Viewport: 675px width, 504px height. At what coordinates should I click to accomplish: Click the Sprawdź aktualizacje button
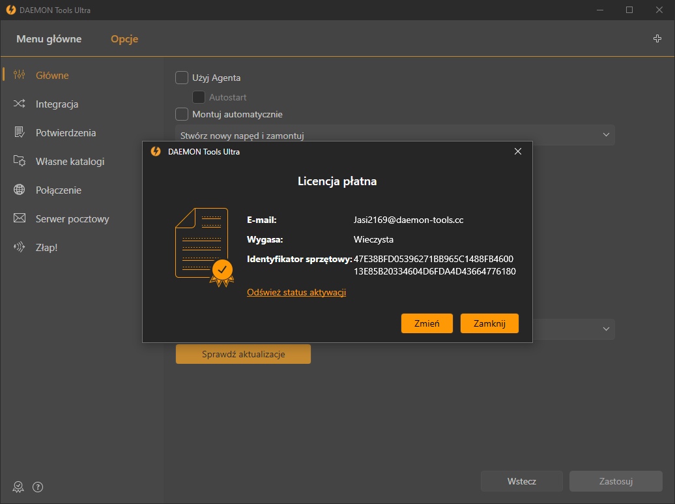pyautogui.click(x=243, y=354)
